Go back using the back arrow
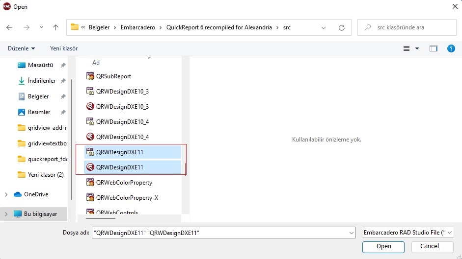Screen dimensions: 462x259 tap(9, 27)
